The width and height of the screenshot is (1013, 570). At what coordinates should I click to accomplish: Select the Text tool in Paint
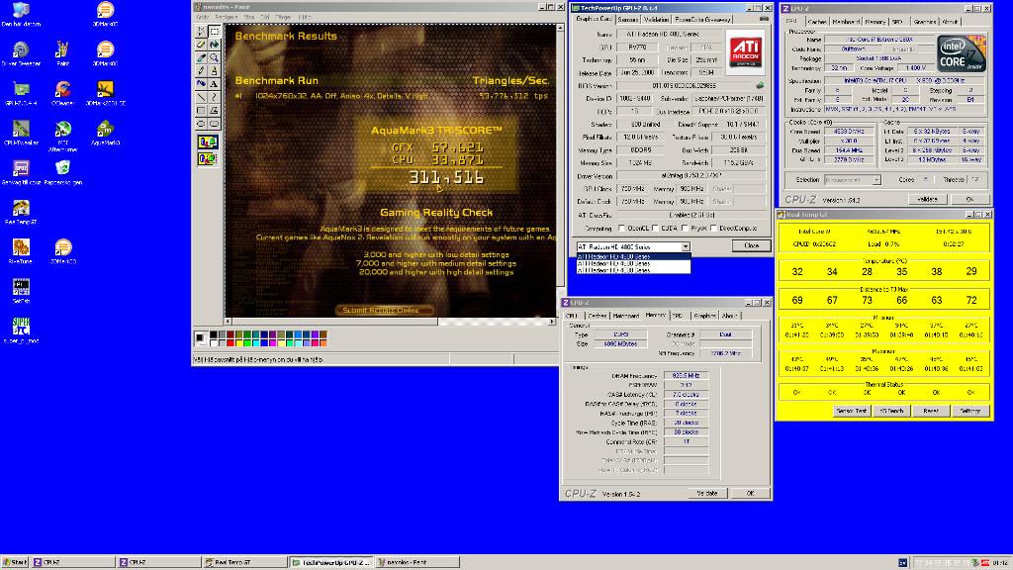[x=215, y=84]
